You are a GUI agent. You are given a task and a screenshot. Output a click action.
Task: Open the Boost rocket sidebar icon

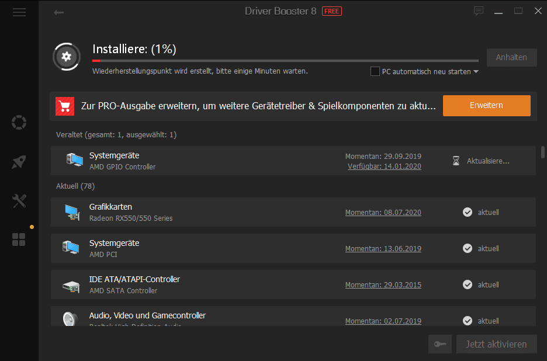(x=19, y=162)
